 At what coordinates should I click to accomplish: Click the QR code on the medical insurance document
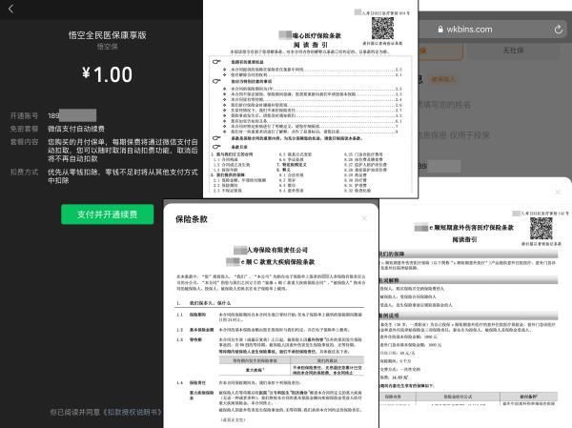(382, 28)
